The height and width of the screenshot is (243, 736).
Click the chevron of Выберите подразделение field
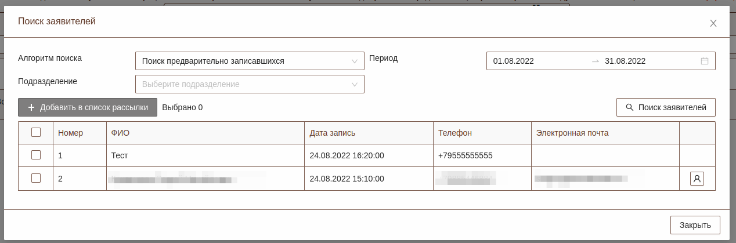pyautogui.click(x=355, y=84)
